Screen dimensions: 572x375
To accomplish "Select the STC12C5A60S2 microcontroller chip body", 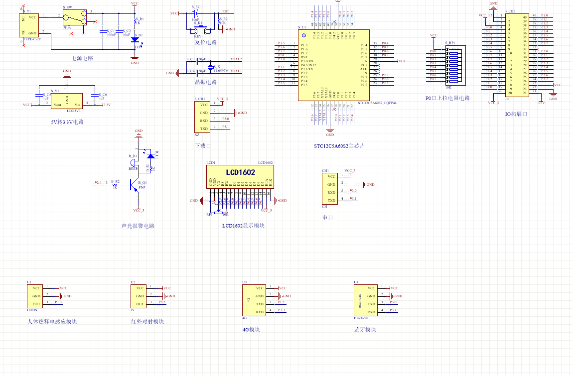I will pyautogui.click(x=334, y=65).
